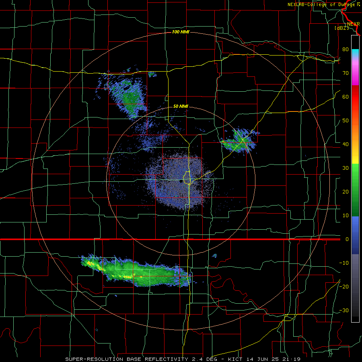This screenshot has height=362, width=362.
Task: Click the NEXLAB-College of DuPage watermark text
Action: [324, 4]
